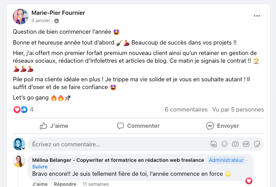
Task: Open the sticker picker in comment box
Action: 257,144
